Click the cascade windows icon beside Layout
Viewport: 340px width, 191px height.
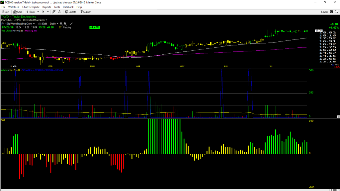tap(337, 12)
